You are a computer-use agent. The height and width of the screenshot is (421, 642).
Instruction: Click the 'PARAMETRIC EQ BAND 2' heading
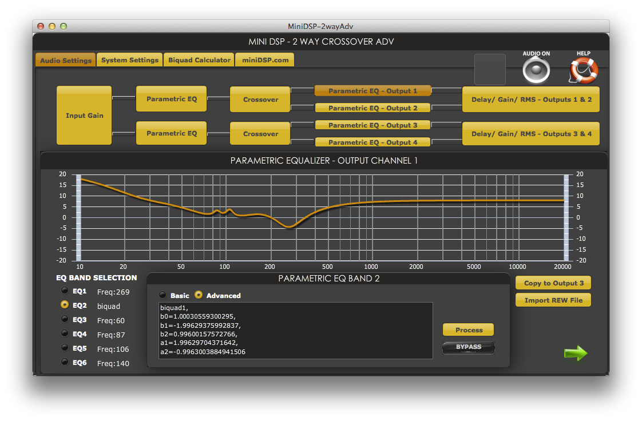pos(329,279)
